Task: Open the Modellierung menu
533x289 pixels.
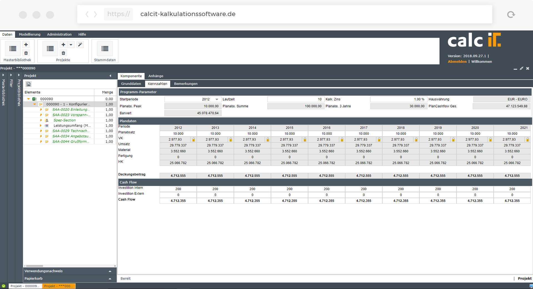Action: point(30,34)
